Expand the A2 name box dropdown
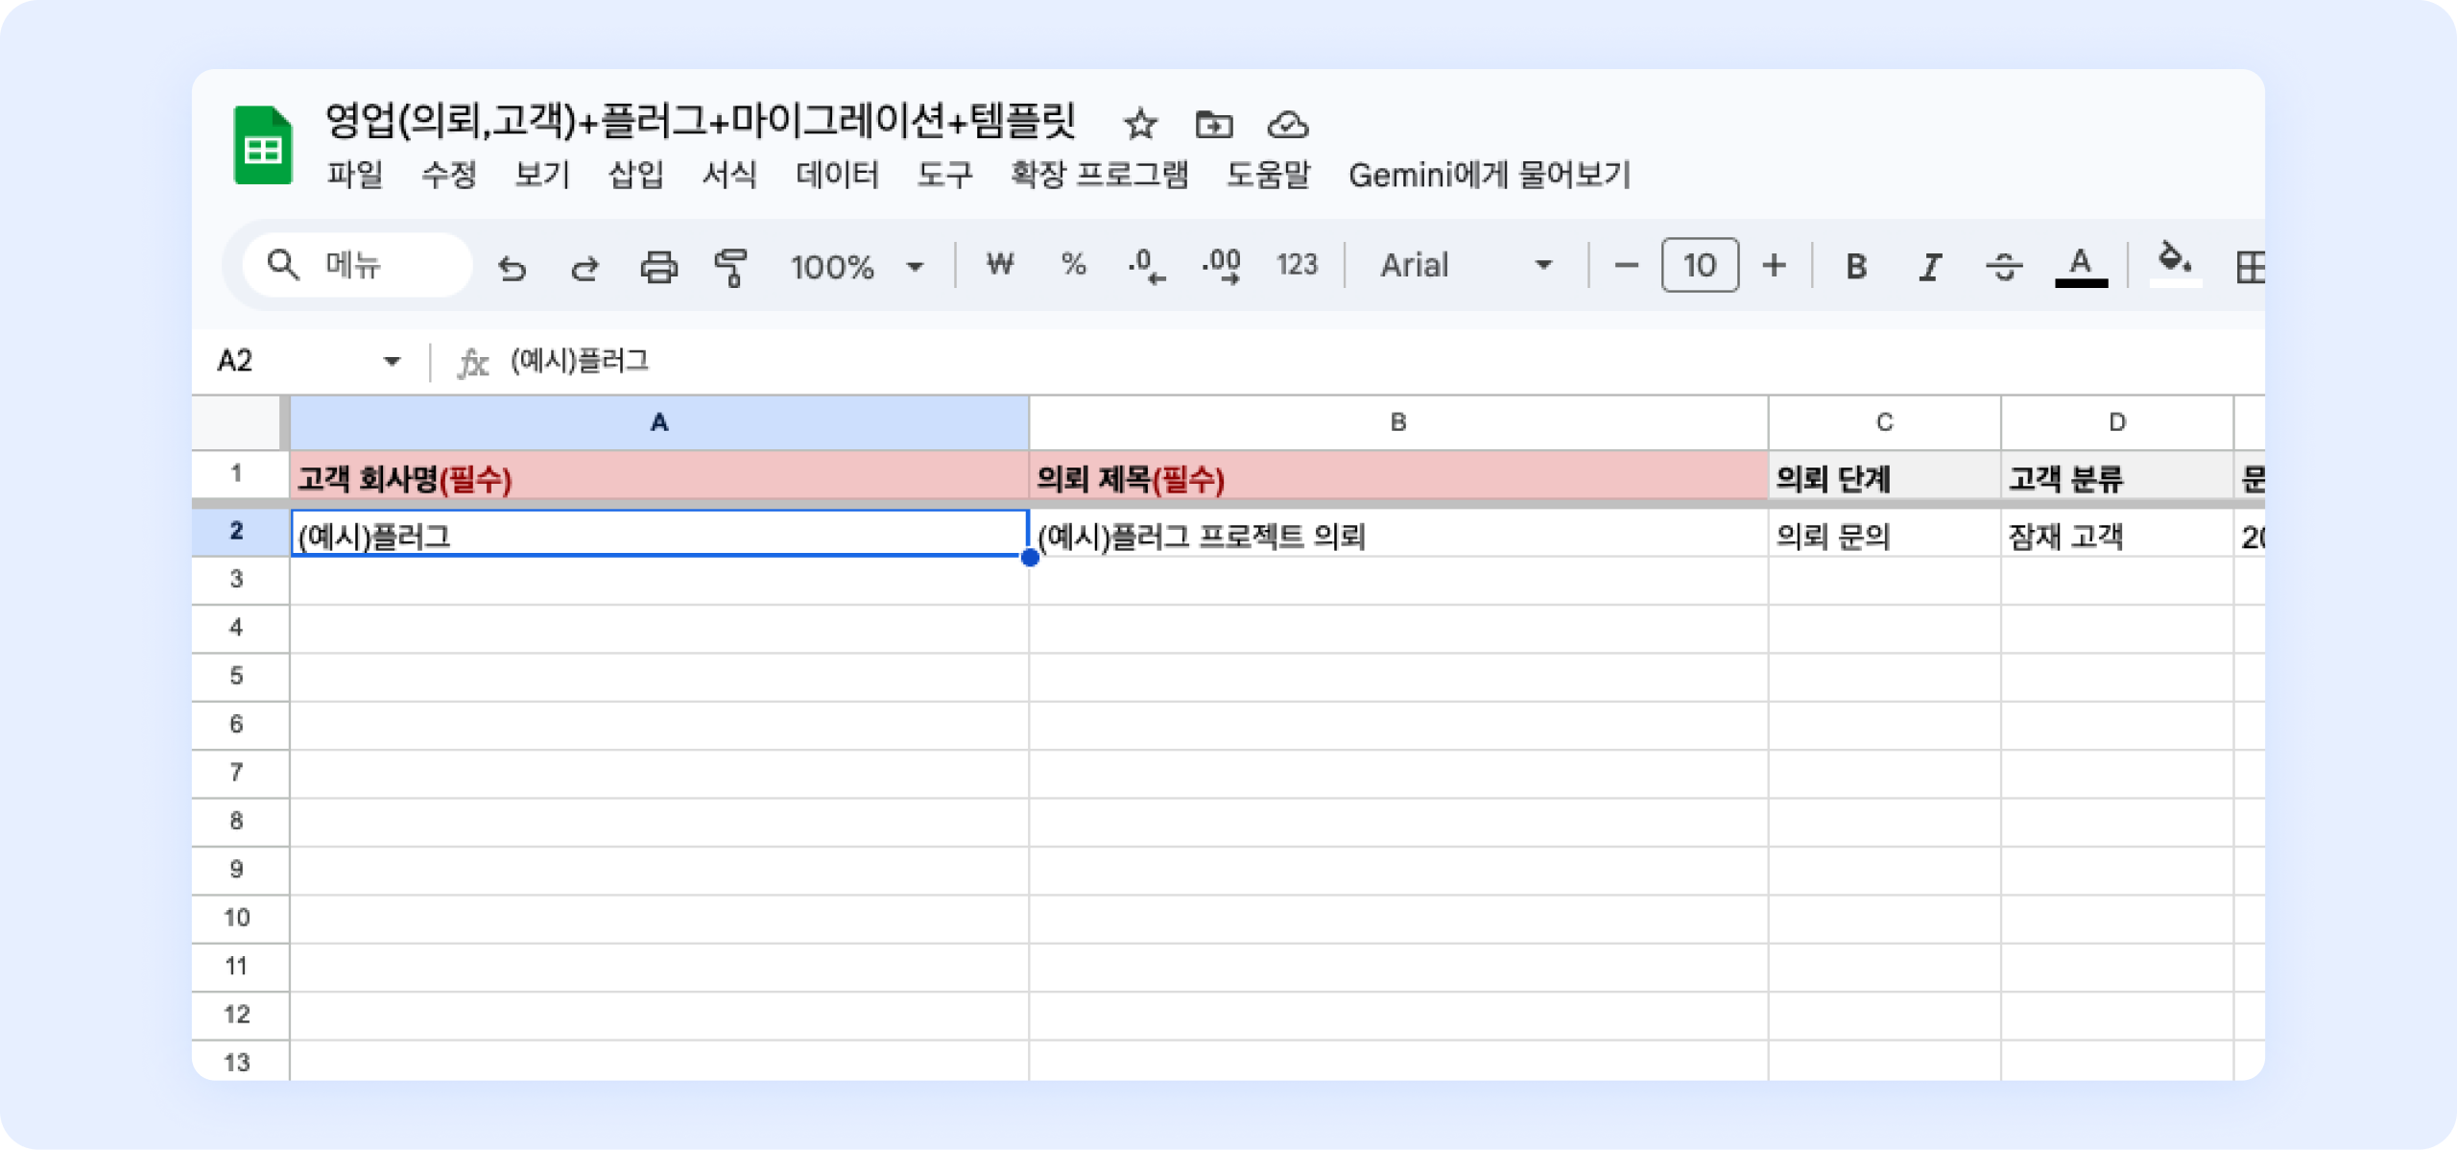 [x=392, y=361]
